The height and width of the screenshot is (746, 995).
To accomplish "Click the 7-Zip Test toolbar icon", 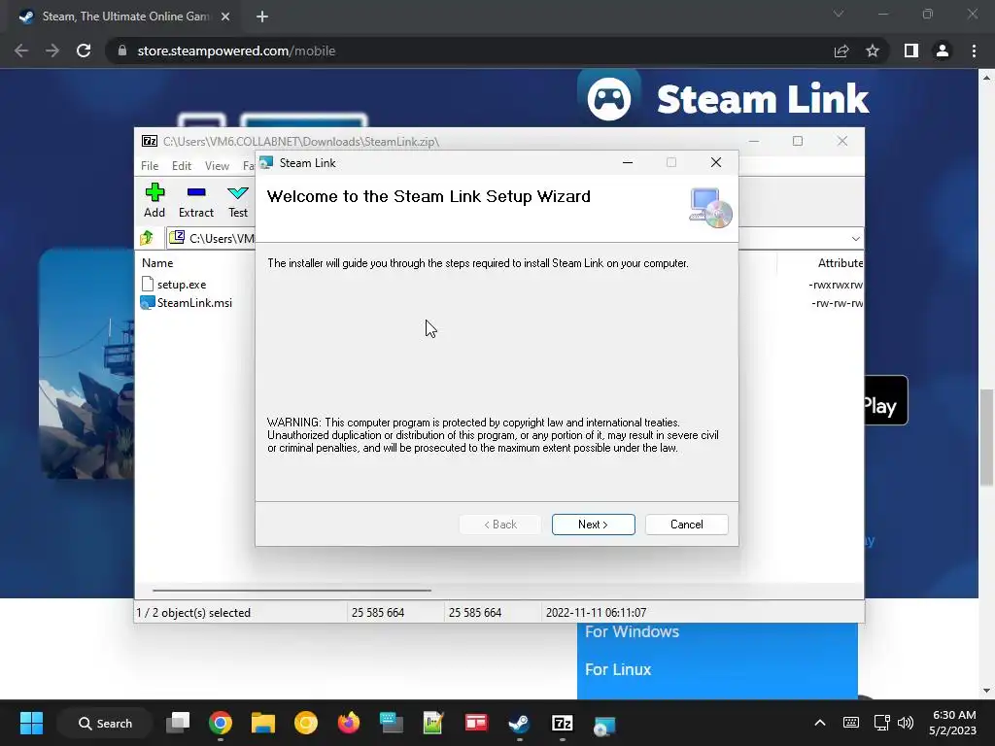I will [x=238, y=200].
